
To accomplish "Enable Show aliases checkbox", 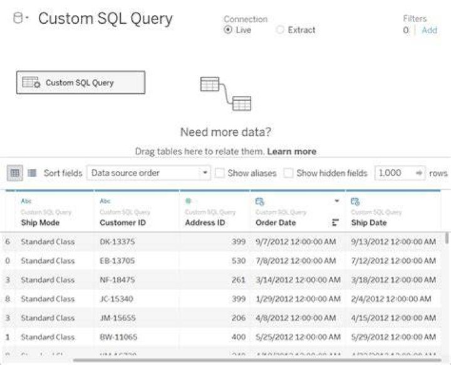I will click(220, 173).
